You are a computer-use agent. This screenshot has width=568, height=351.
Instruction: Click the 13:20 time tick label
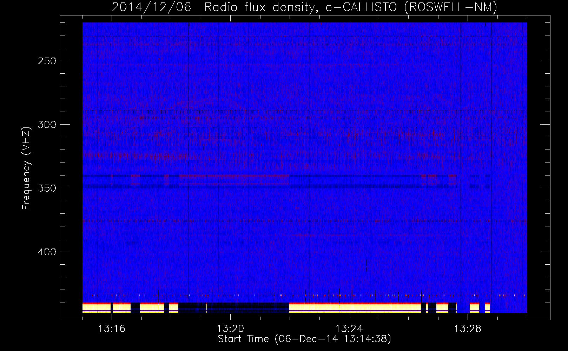230,329
